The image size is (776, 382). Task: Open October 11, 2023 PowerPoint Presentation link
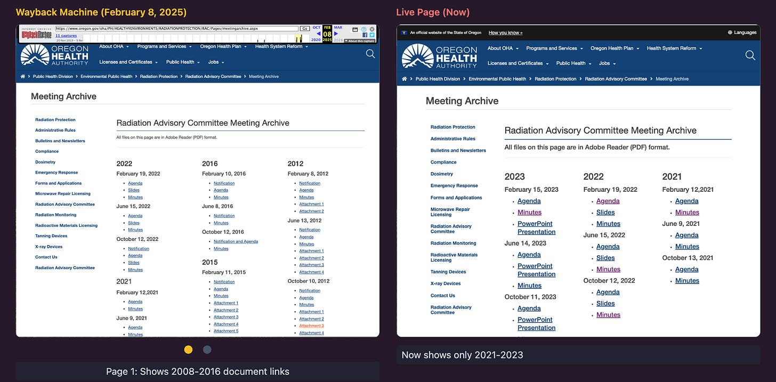click(536, 323)
